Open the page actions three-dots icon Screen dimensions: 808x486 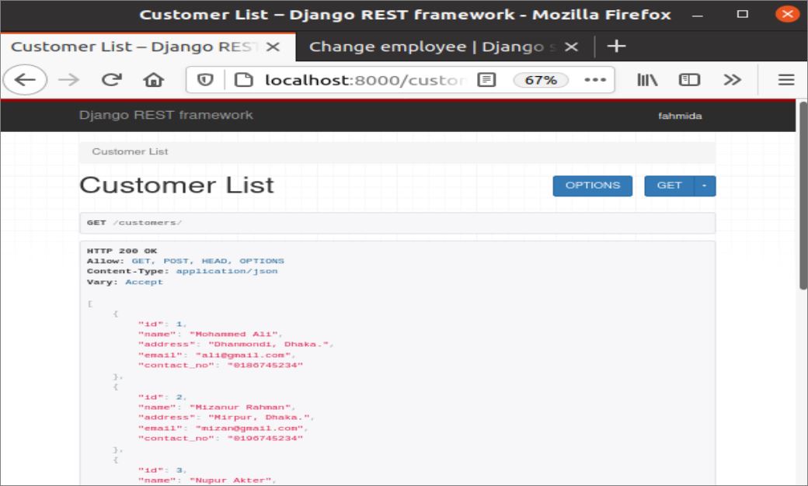(x=594, y=80)
